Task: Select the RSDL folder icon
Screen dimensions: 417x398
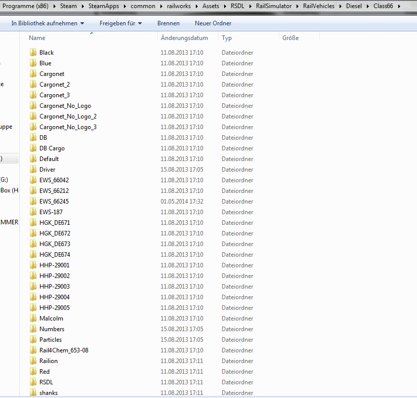Action: point(33,382)
